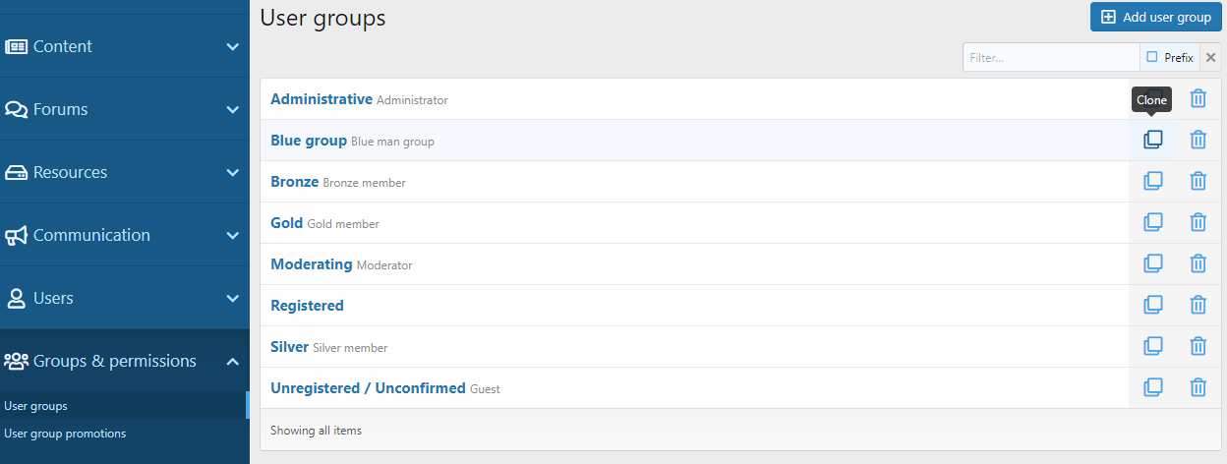Click the Add user group button
Viewport: 1227px width, 464px height.
(1155, 17)
